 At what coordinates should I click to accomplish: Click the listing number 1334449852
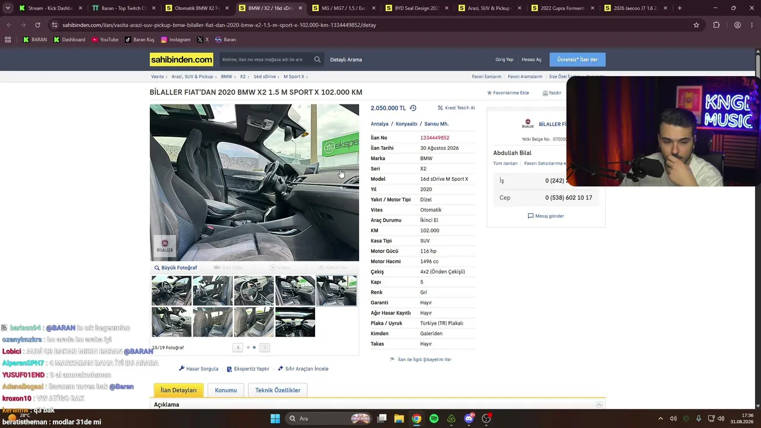pyautogui.click(x=435, y=138)
